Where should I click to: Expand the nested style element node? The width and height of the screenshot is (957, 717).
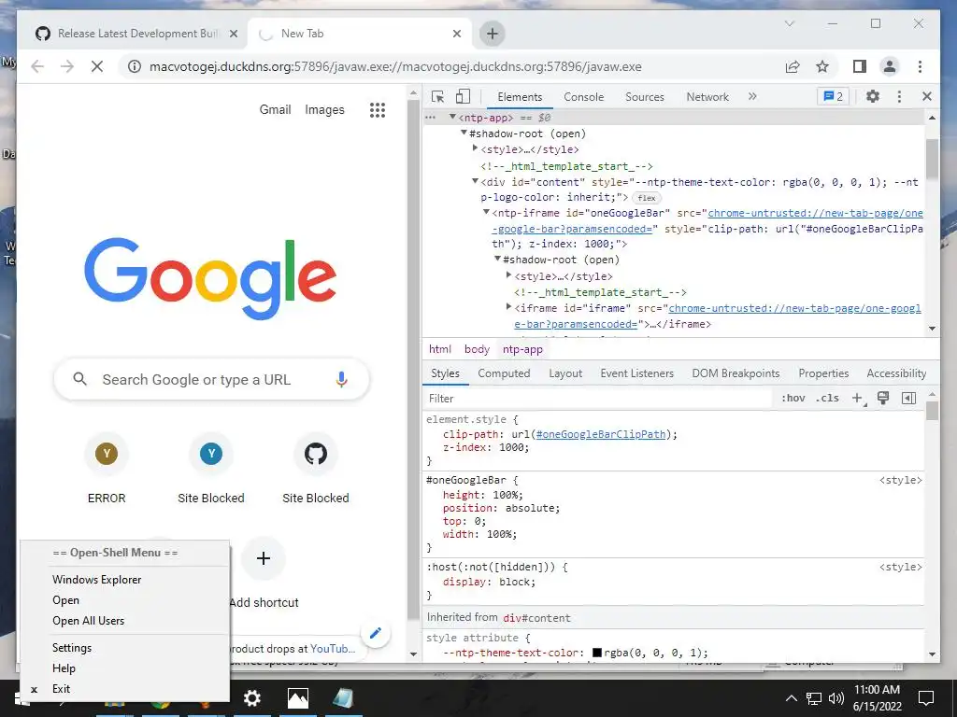click(508, 275)
